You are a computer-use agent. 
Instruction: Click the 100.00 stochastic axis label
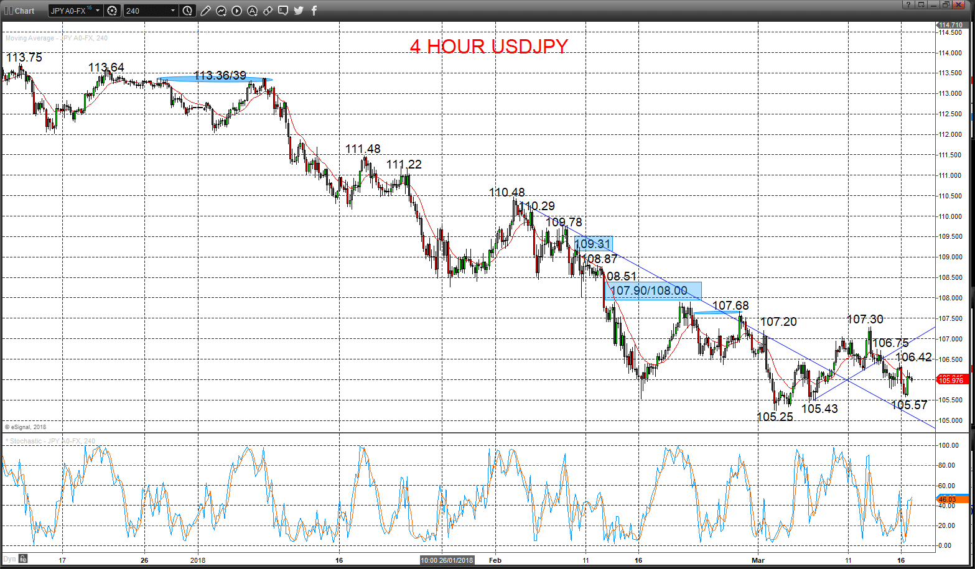[x=949, y=446]
